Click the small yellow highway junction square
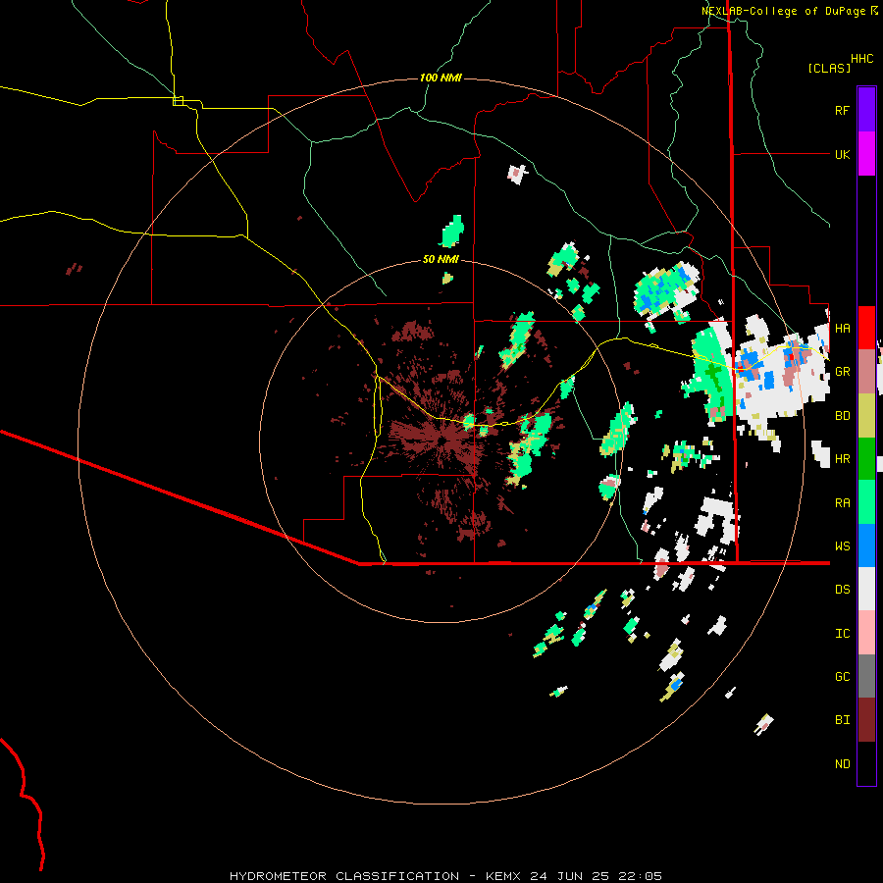Screen dimensions: 883x883 pos(178,101)
